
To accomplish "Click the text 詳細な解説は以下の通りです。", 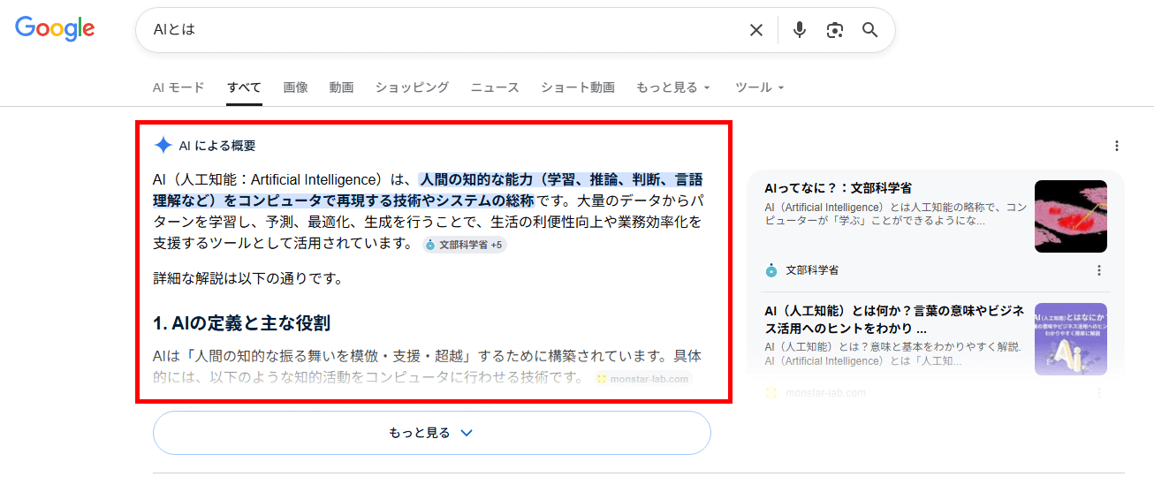I will 248,278.
